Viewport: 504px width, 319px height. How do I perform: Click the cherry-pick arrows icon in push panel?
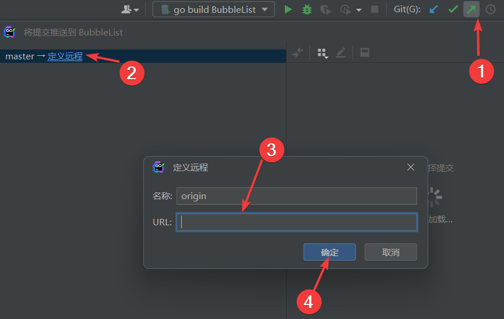[x=298, y=52]
